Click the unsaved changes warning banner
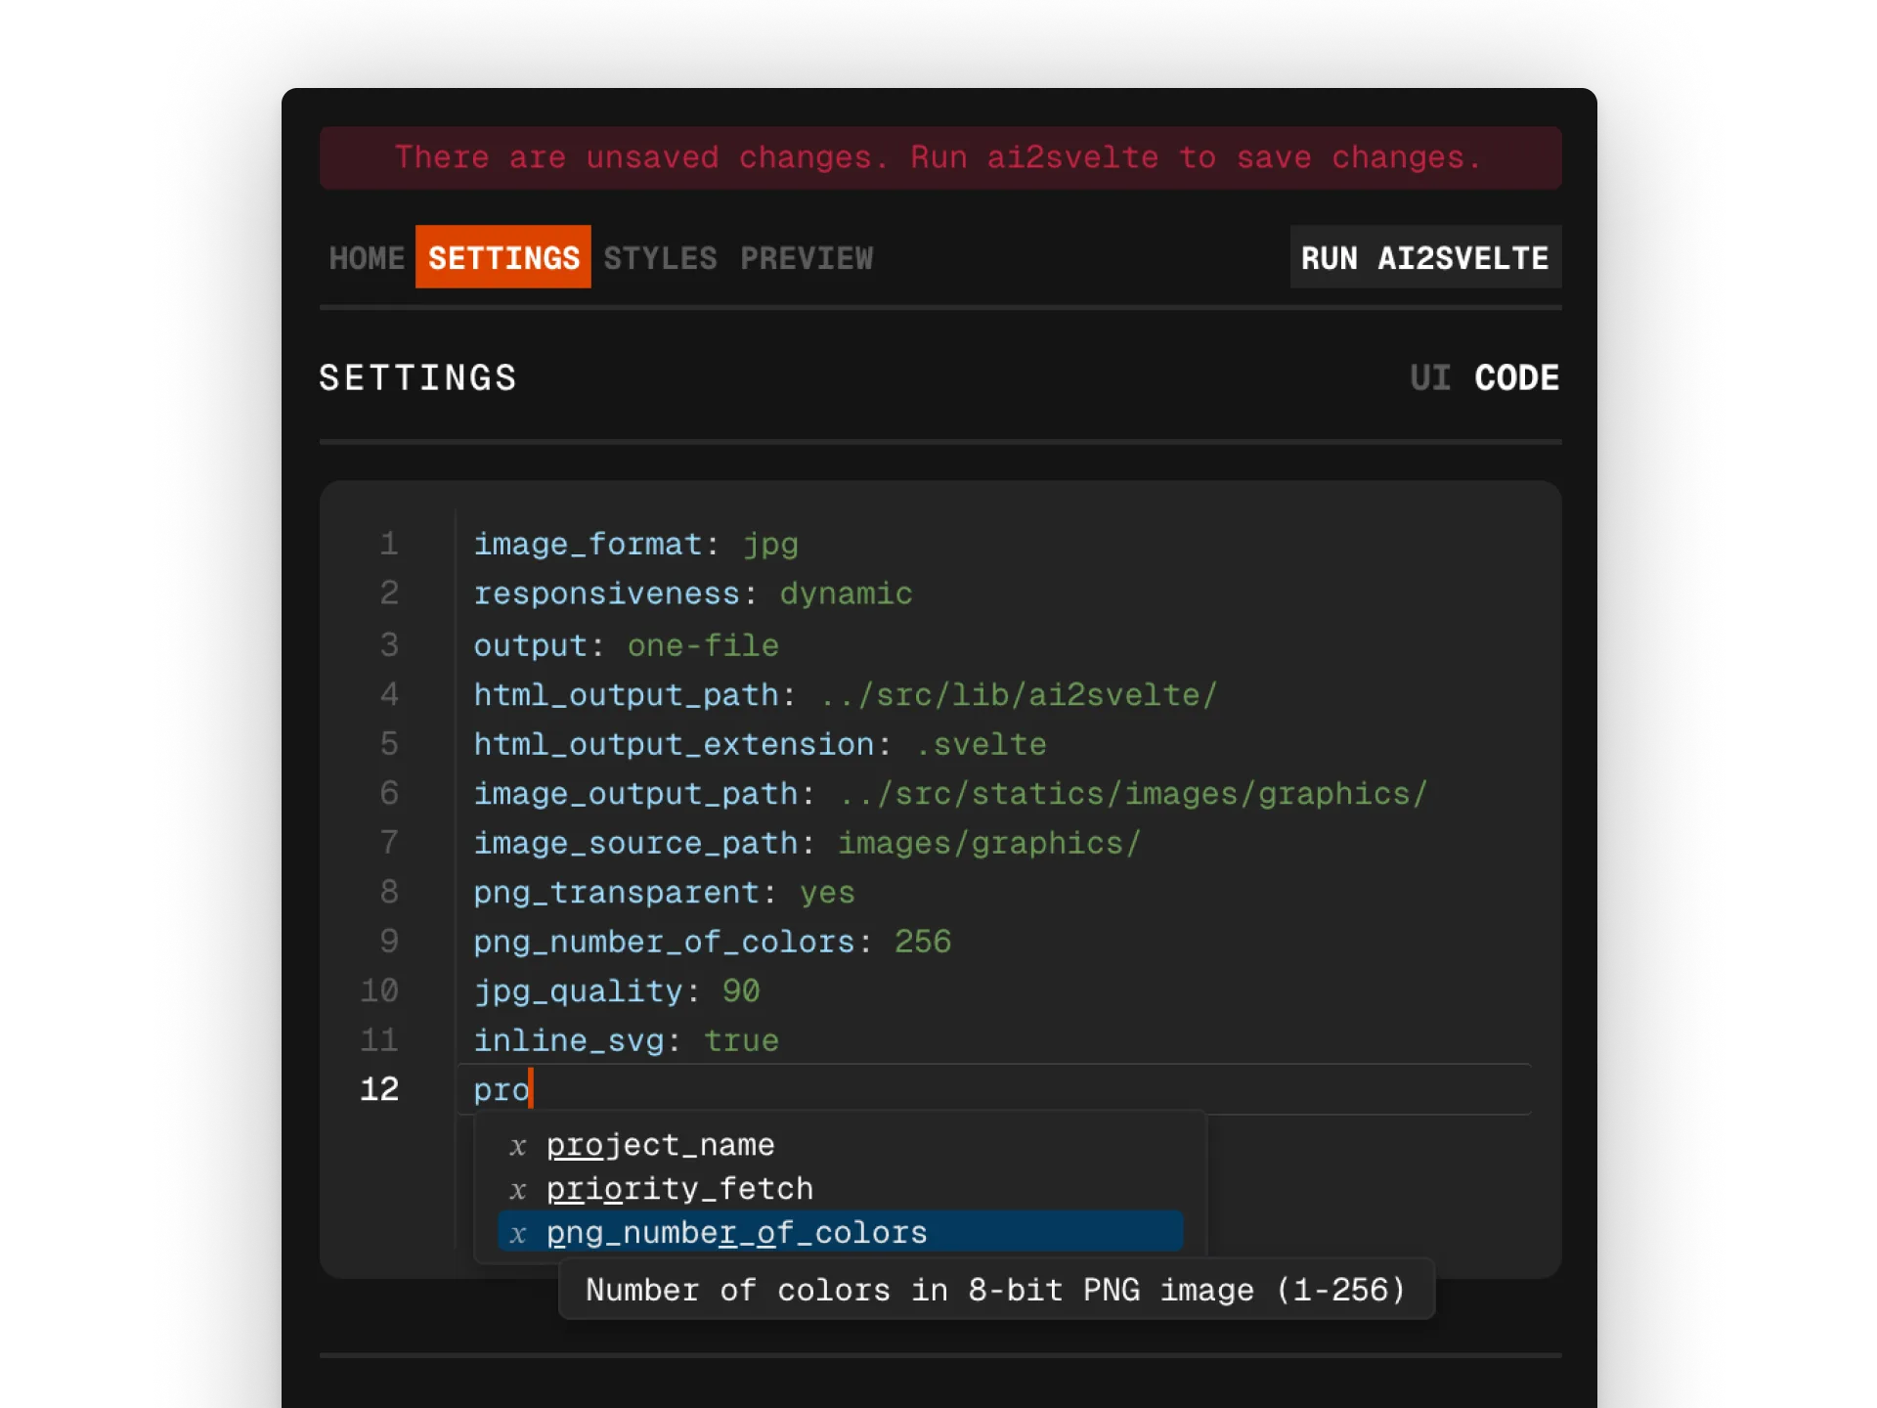The width and height of the screenshot is (1877, 1408). coord(938,157)
